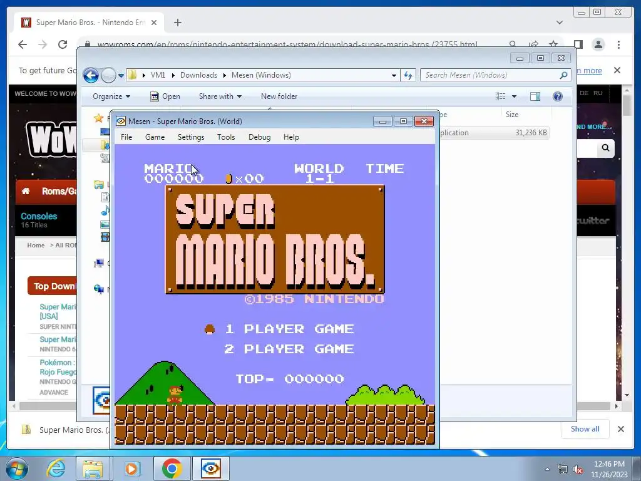Show hidden system tray icons arrow
The height and width of the screenshot is (481, 641).
pos(547,468)
